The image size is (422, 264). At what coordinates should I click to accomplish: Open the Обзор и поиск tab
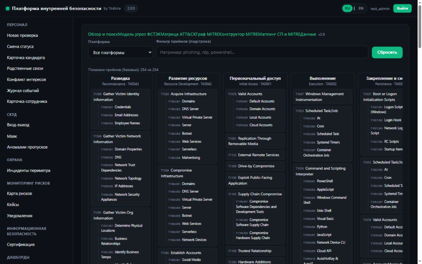[103, 34]
